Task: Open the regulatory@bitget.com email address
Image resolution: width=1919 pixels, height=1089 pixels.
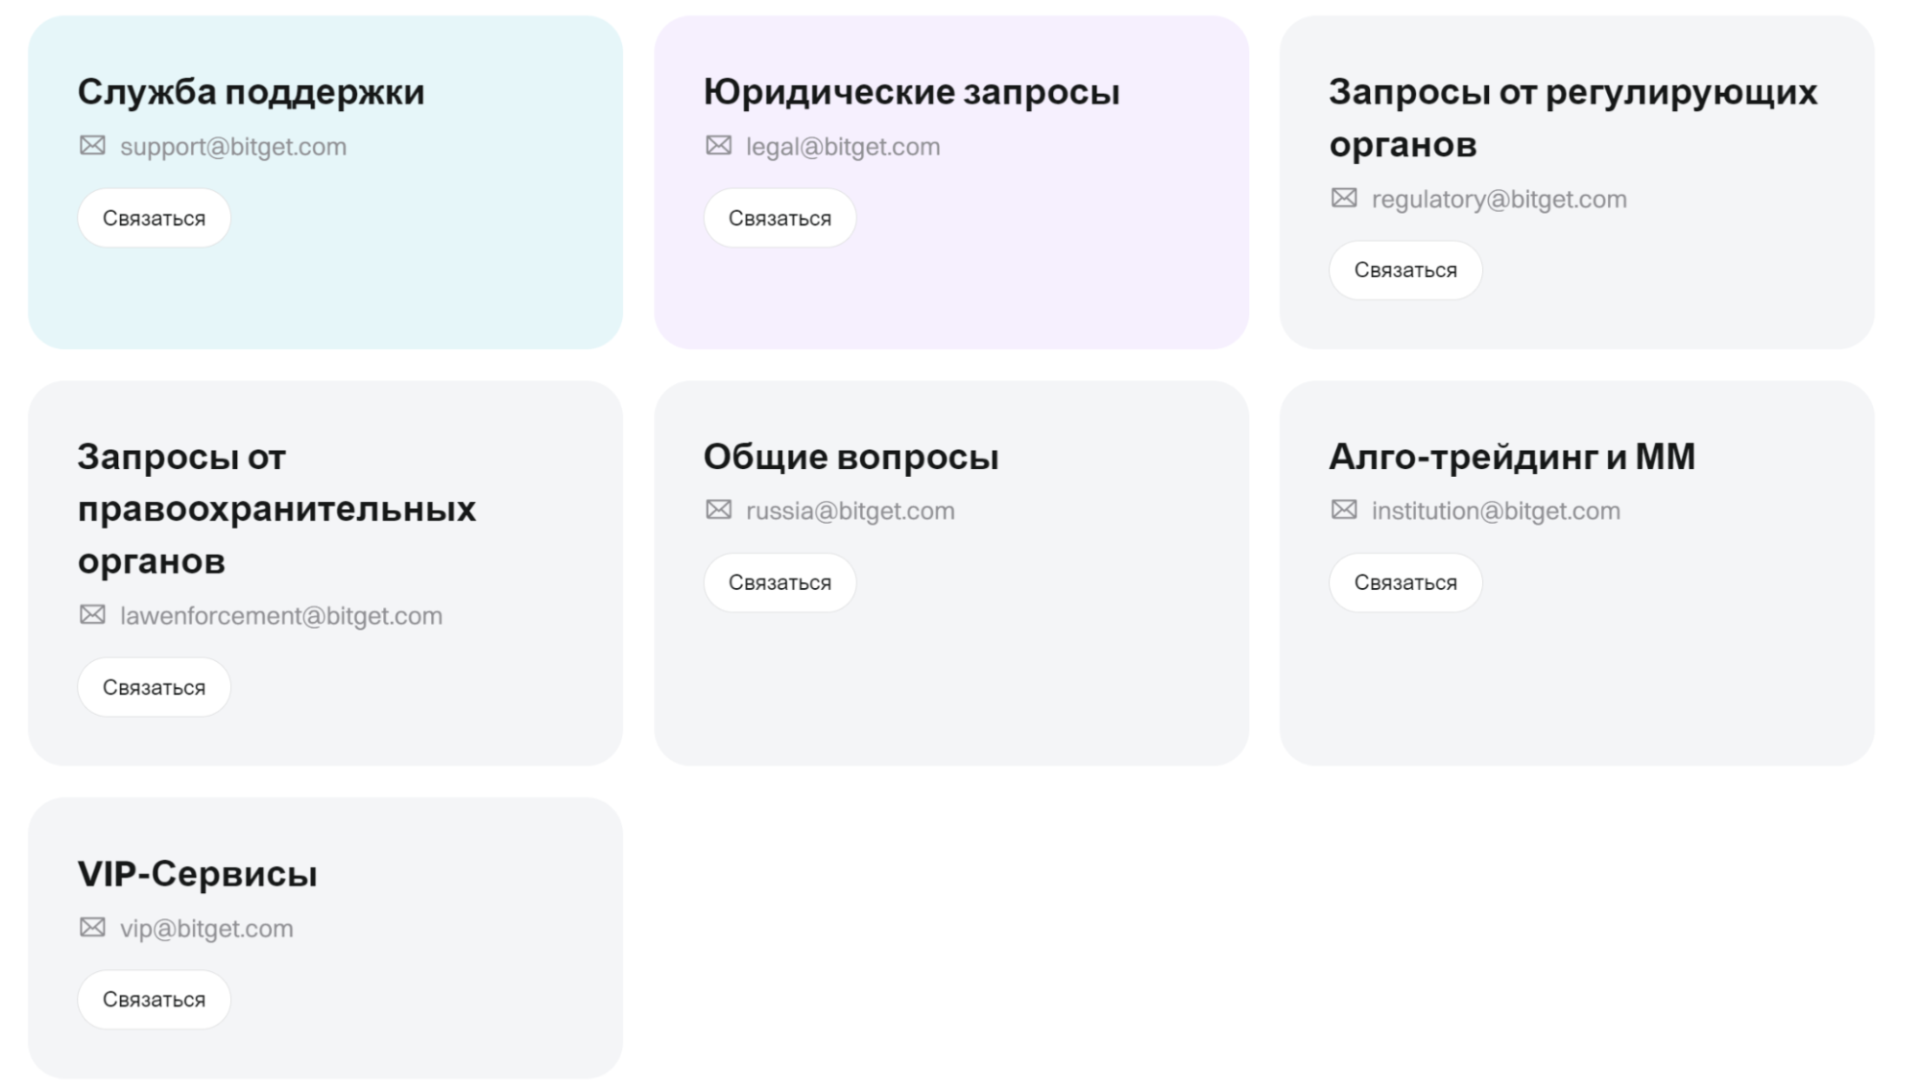Action: point(1499,200)
